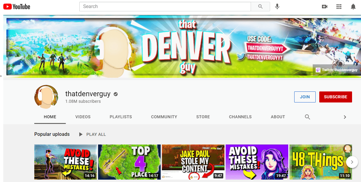The height and width of the screenshot is (182, 361).
Task: View the ABOUT tab
Action: [x=278, y=117]
